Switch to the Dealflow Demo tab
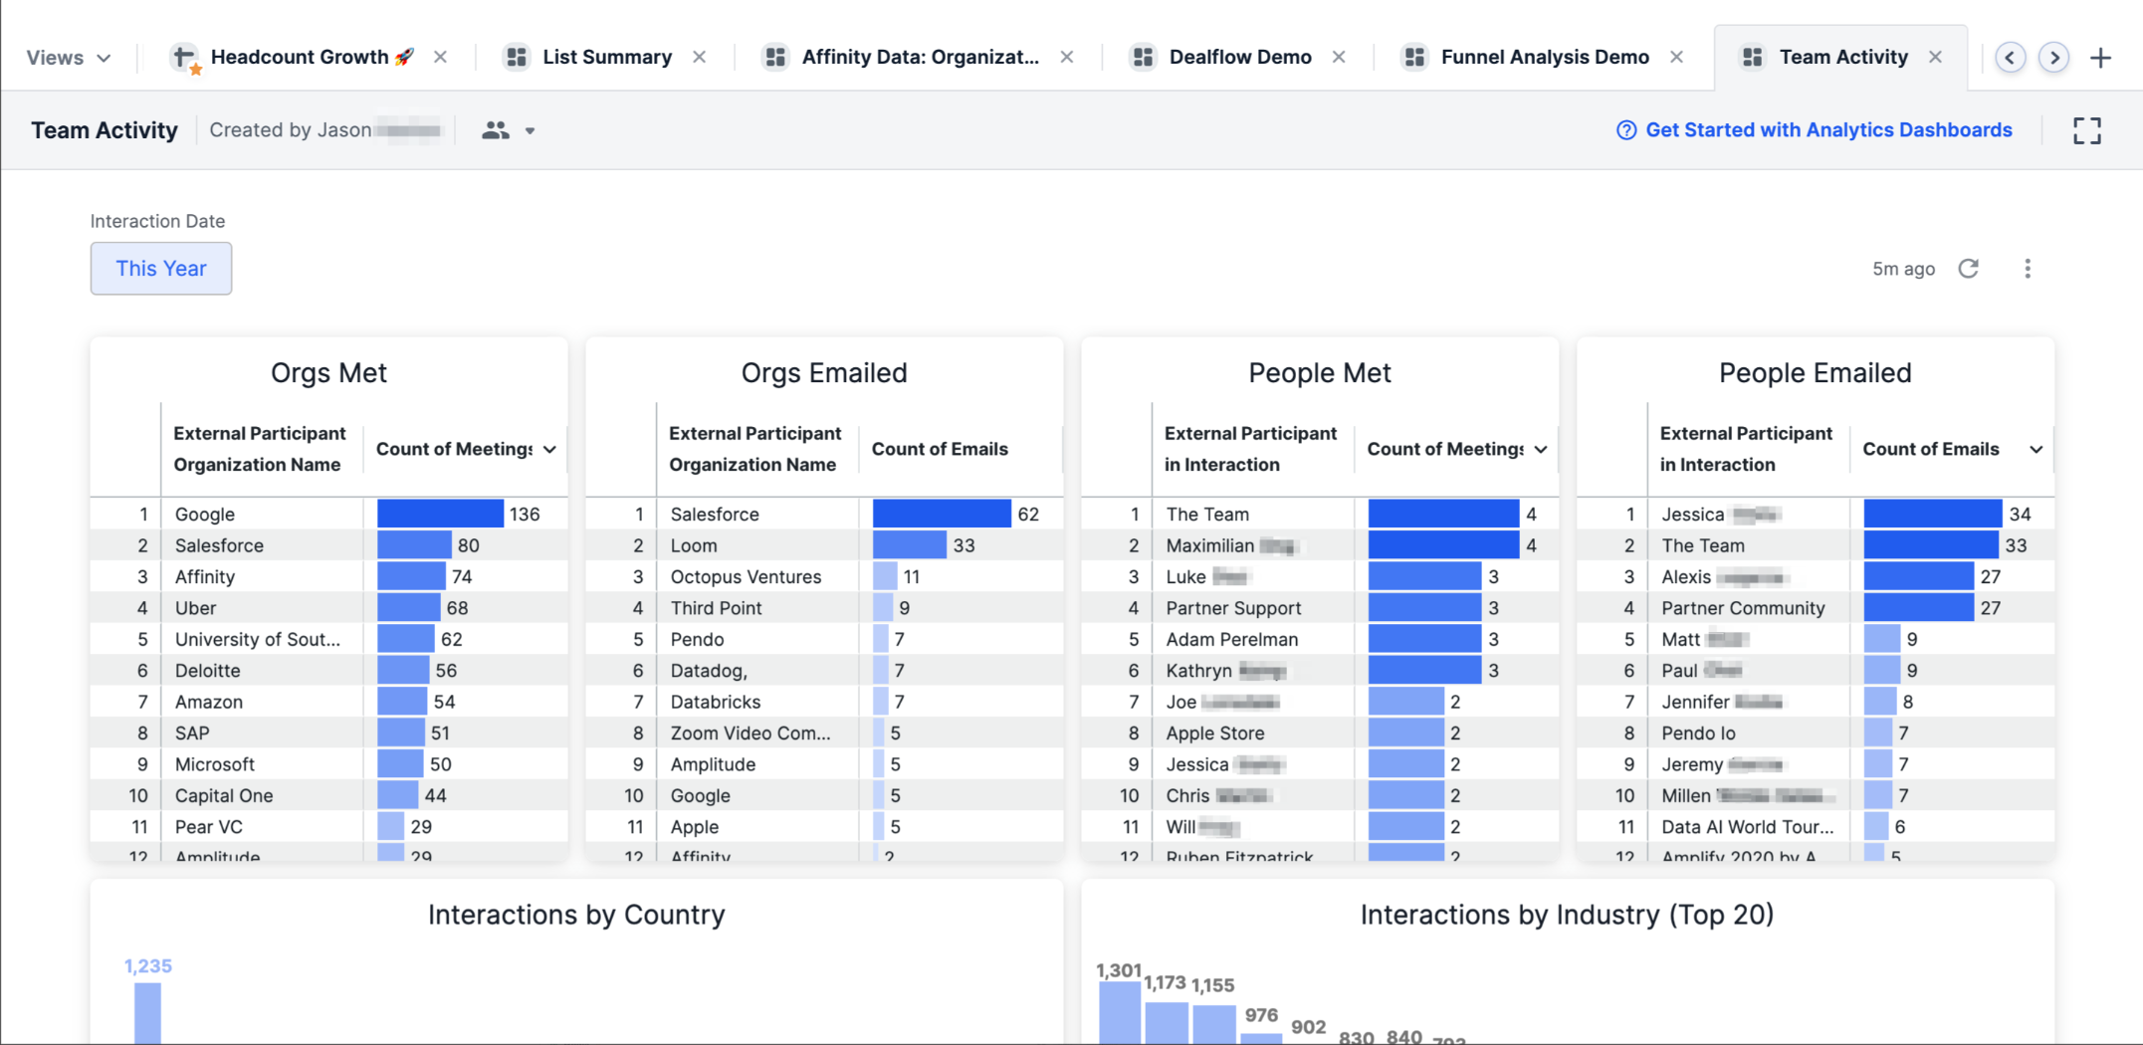Viewport: 2143px width, 1045px height. coord(1239,57)
